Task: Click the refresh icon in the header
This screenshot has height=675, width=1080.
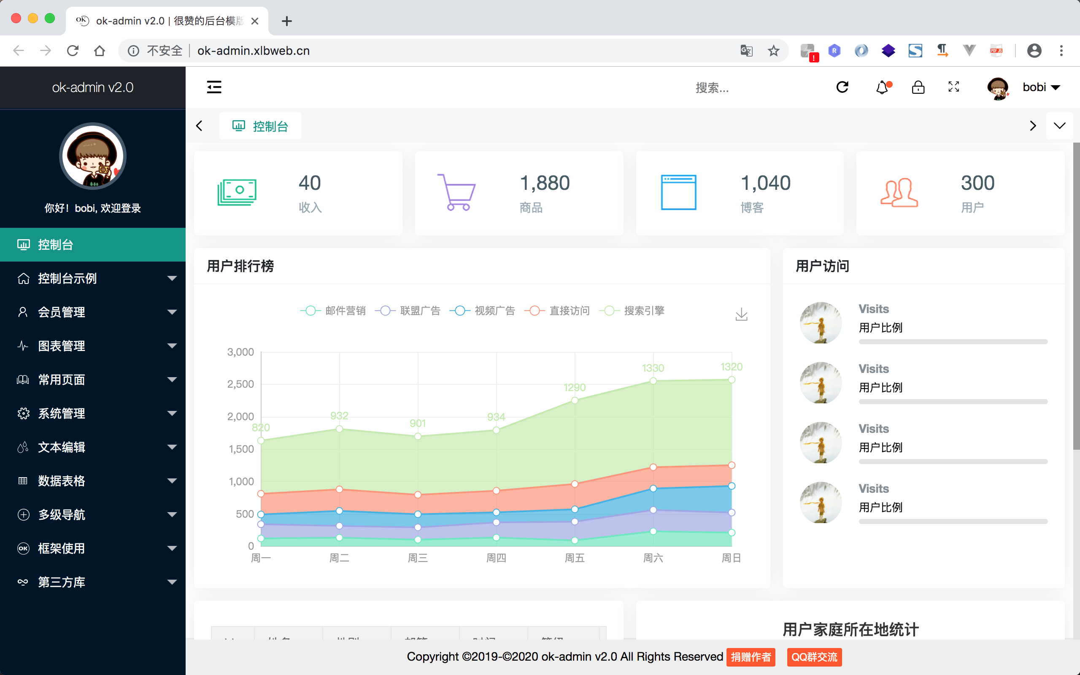Action: click(x=842, y=87)
